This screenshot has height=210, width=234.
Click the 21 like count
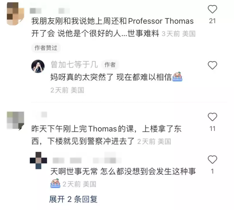pyautogui.click(x=212, y=21)
